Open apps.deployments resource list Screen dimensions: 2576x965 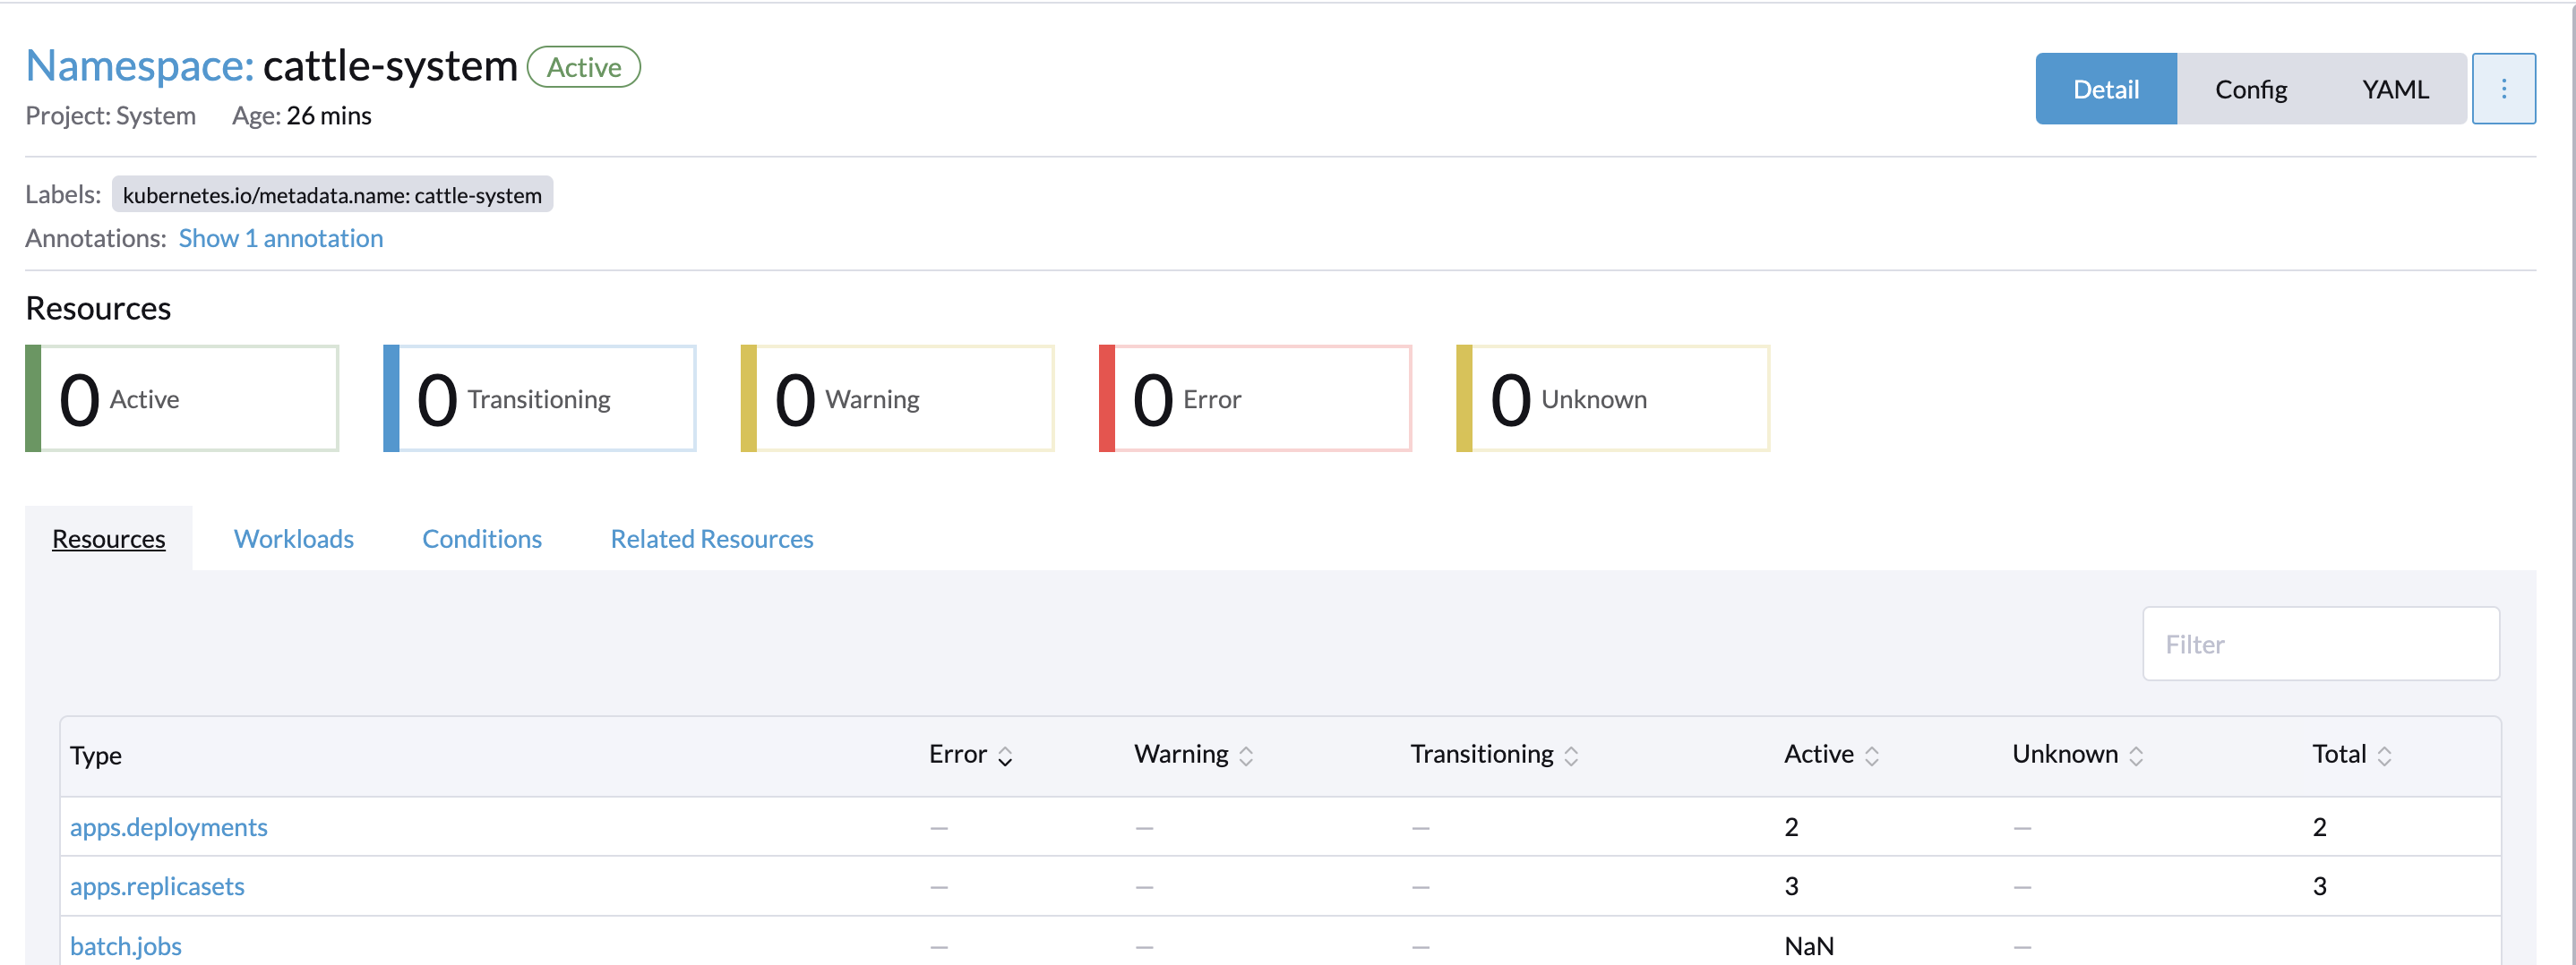point(168,827)
